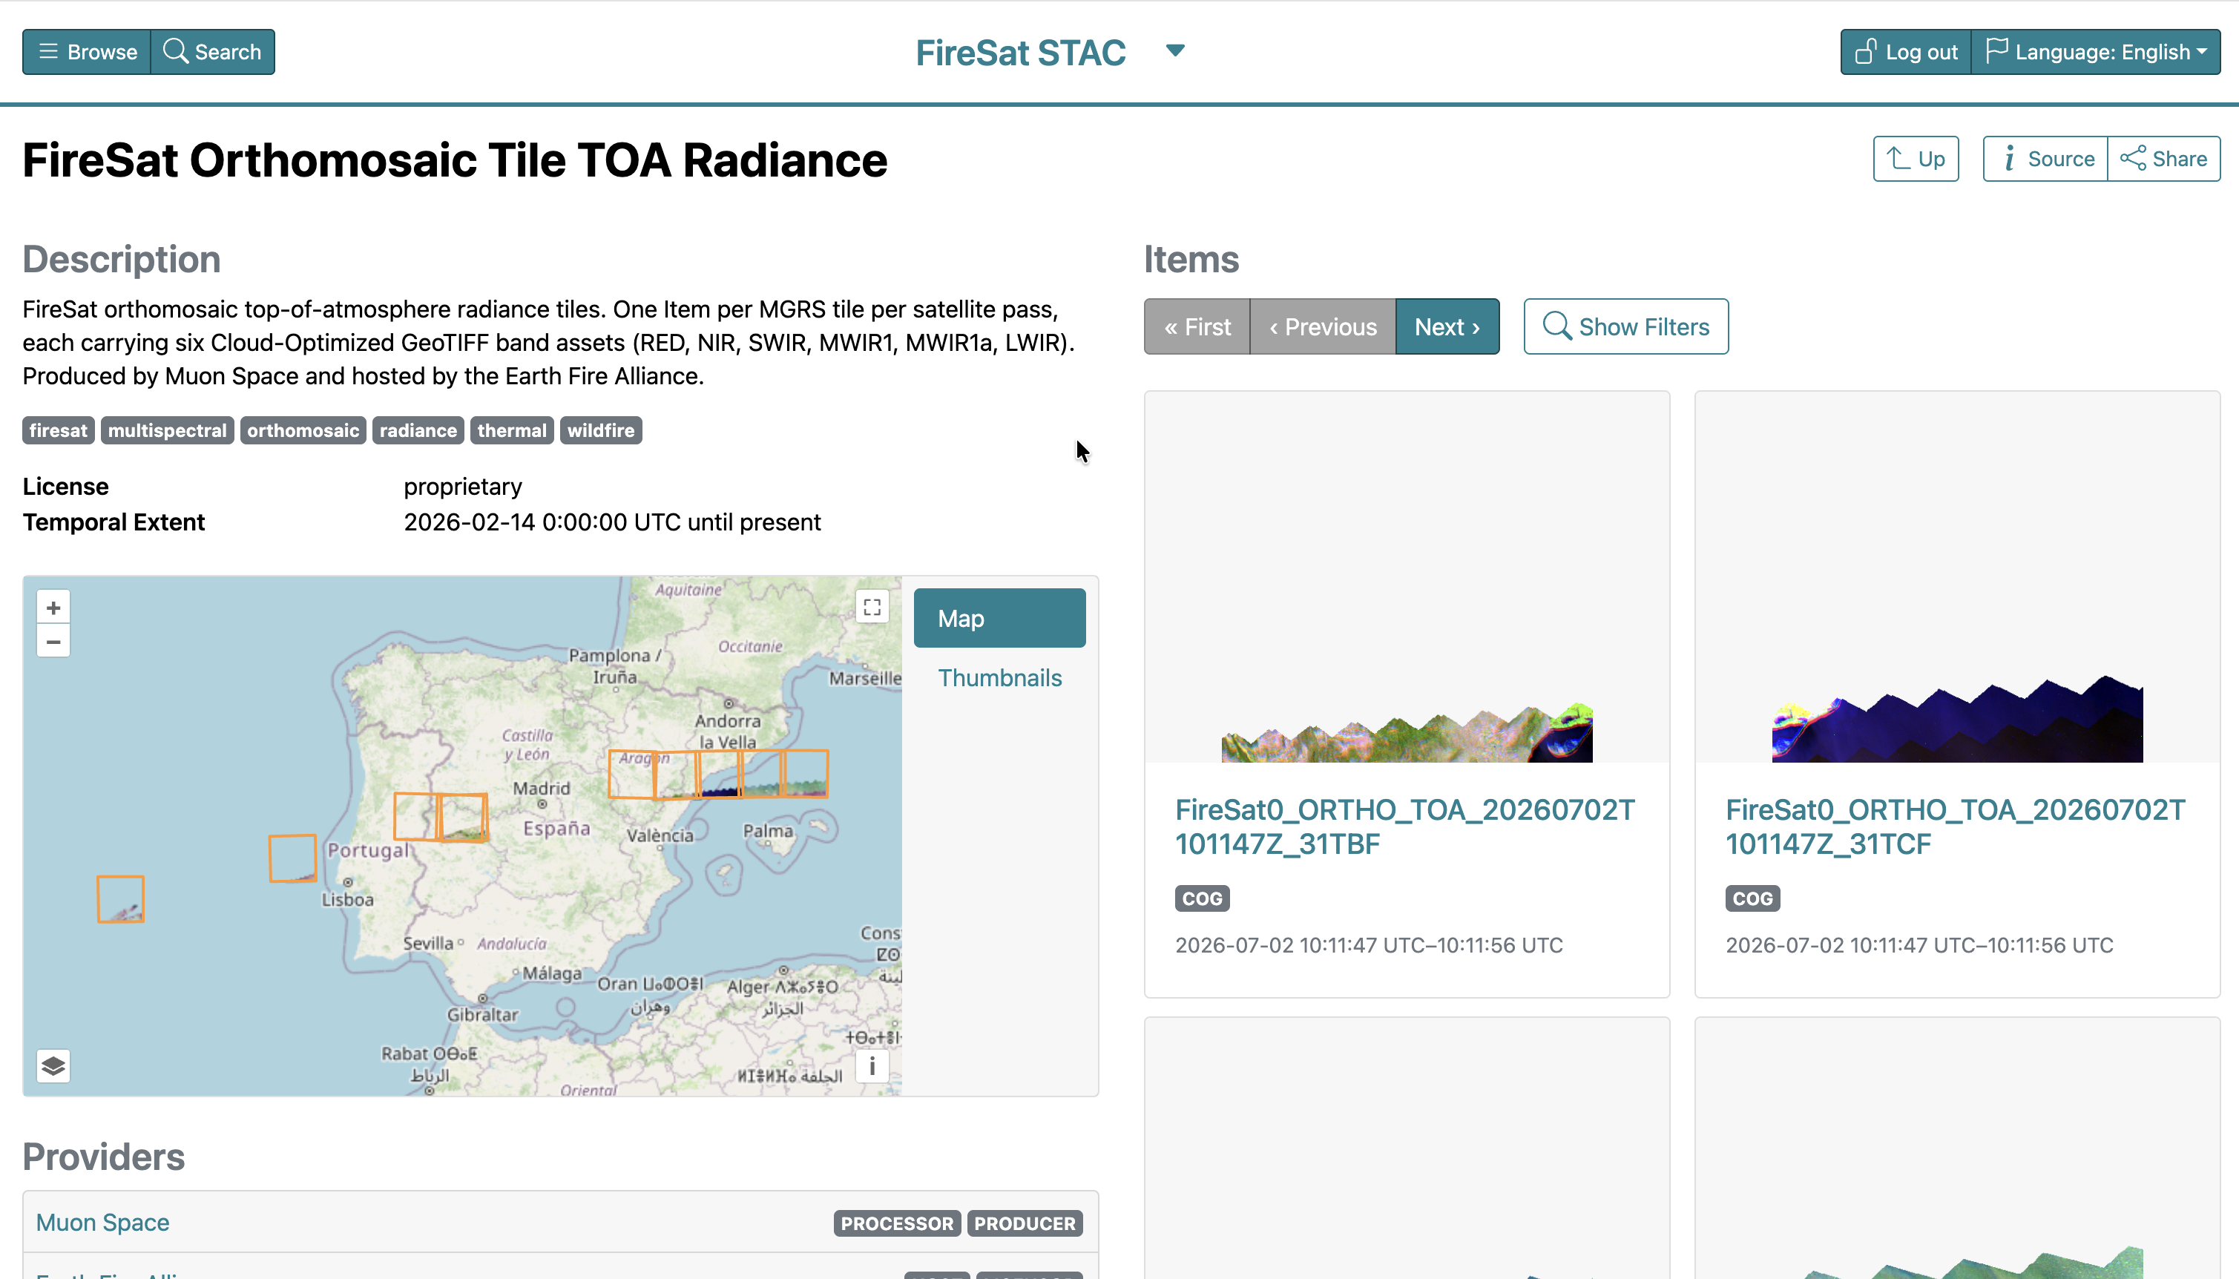Image resolution: width=2239 pixels, height=1279 pixels.
Task: Click the FireSat STAC title link
Action: click(1021, 53)
